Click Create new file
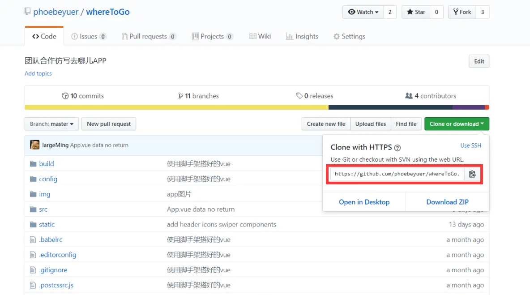 pyautogui.click(x=326, y=124)
